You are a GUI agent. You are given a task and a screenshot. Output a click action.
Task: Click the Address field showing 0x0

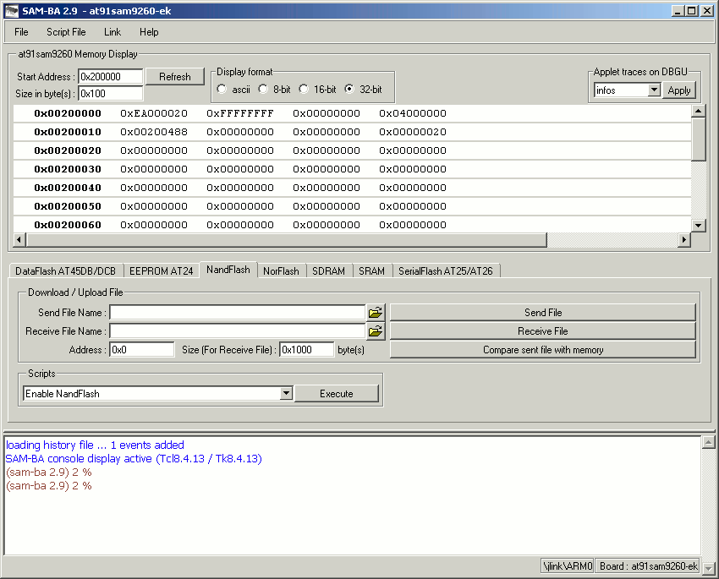142,349
